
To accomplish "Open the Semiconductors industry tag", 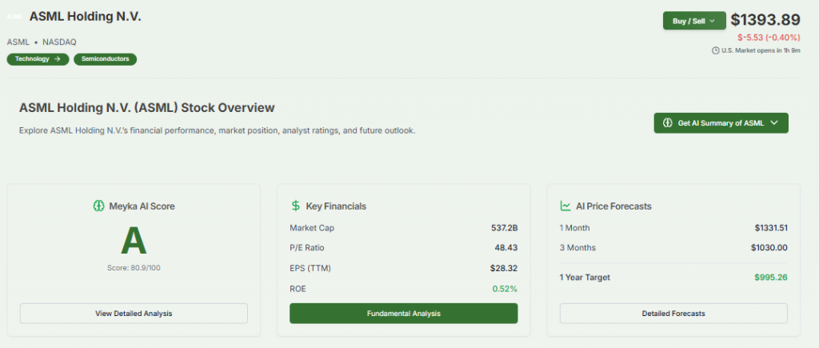I will click(x=106, y=59).
